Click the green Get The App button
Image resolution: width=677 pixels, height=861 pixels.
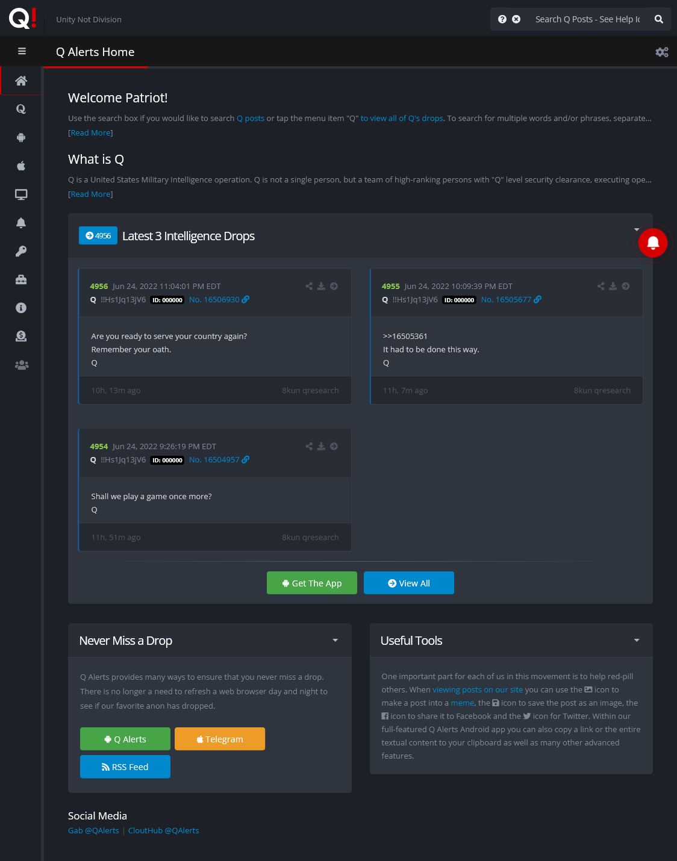click(x=311, y=583)
